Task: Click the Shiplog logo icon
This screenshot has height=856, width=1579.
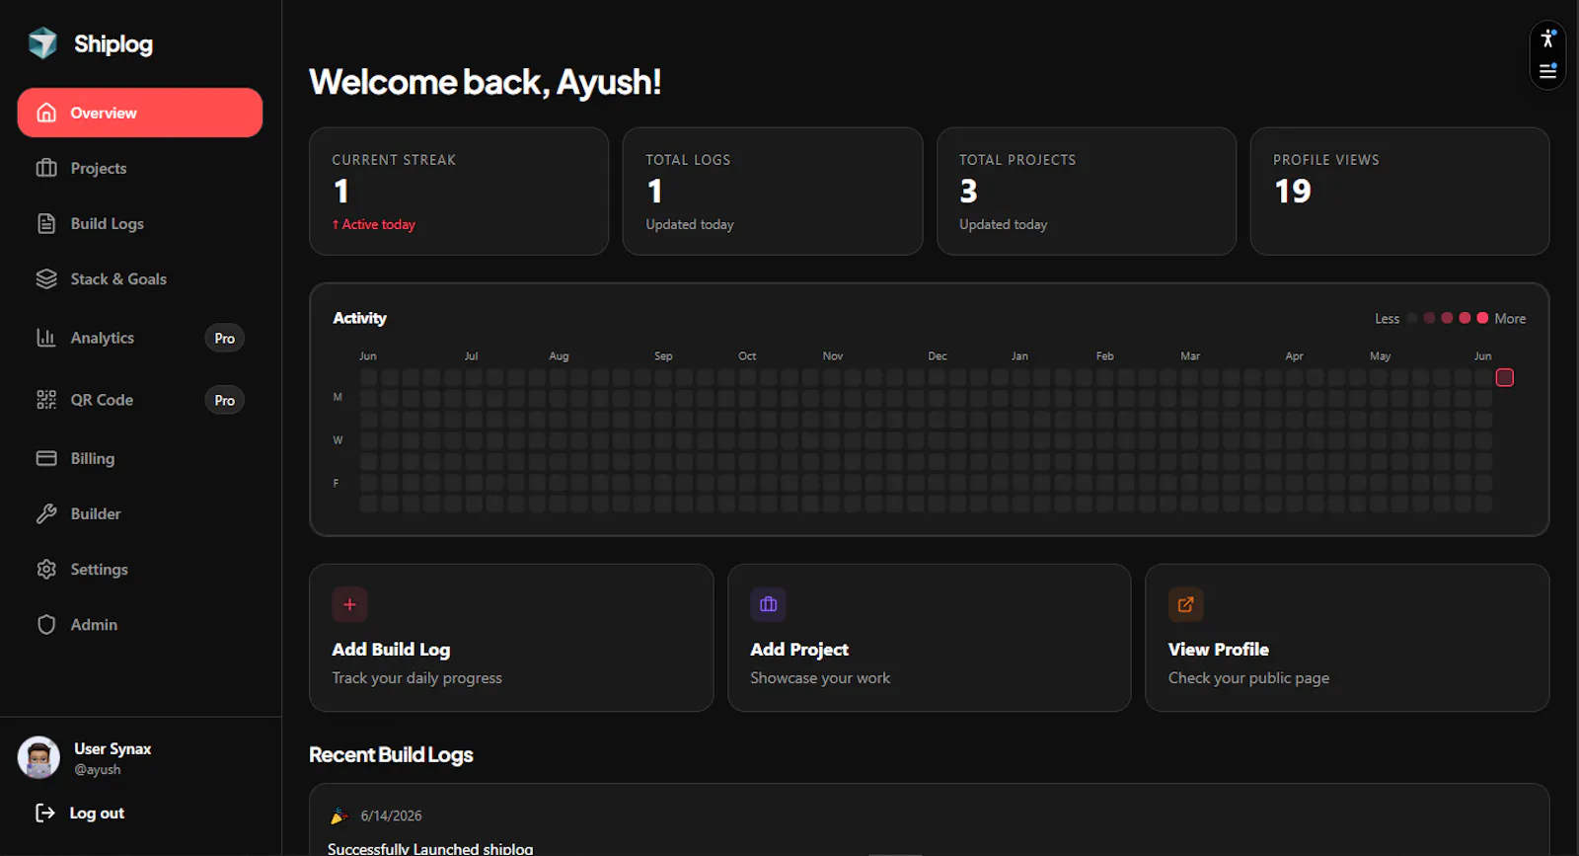Action: tap(42, 43)
